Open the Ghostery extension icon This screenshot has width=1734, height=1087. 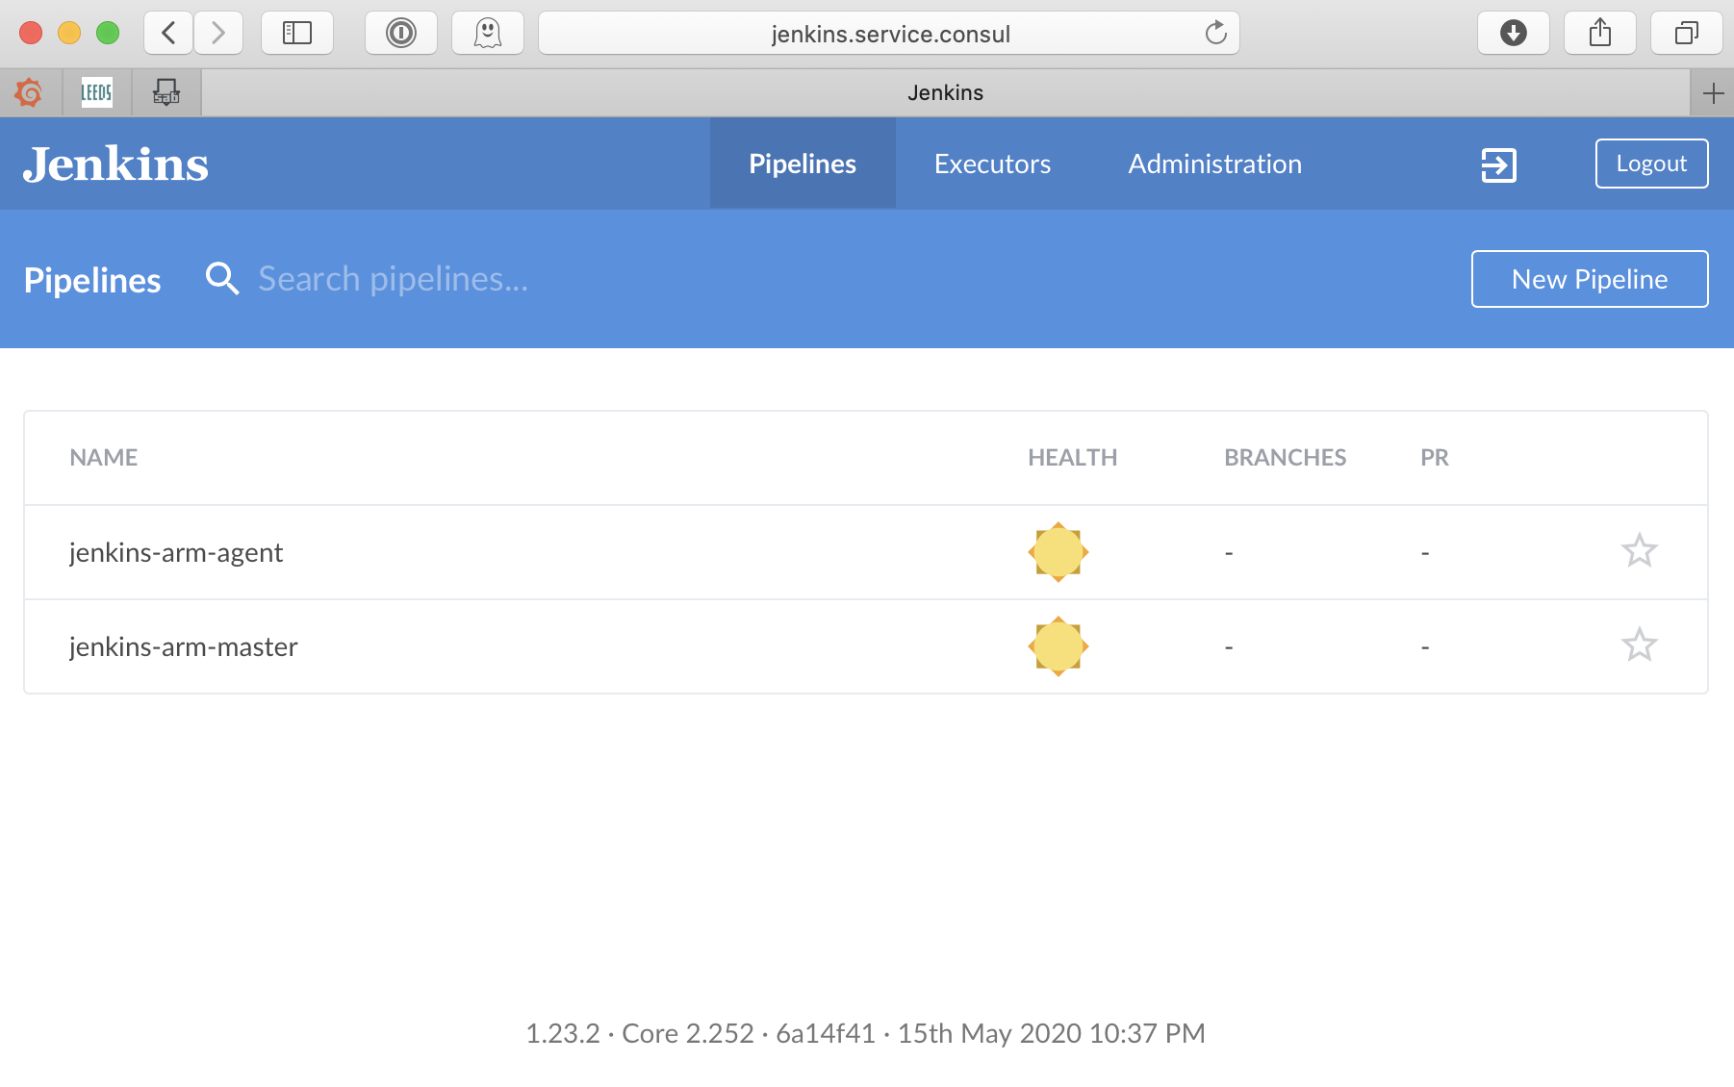[x=488, y=34]
